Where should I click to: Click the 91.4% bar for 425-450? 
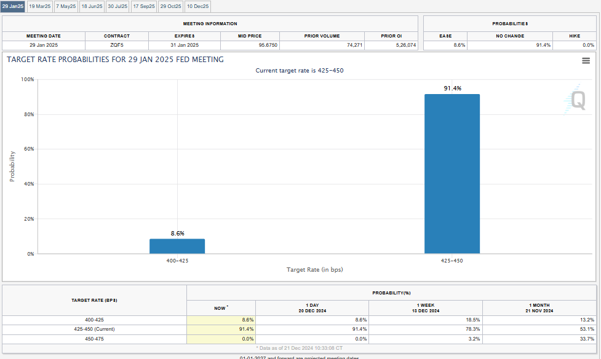tap(452, 173)
